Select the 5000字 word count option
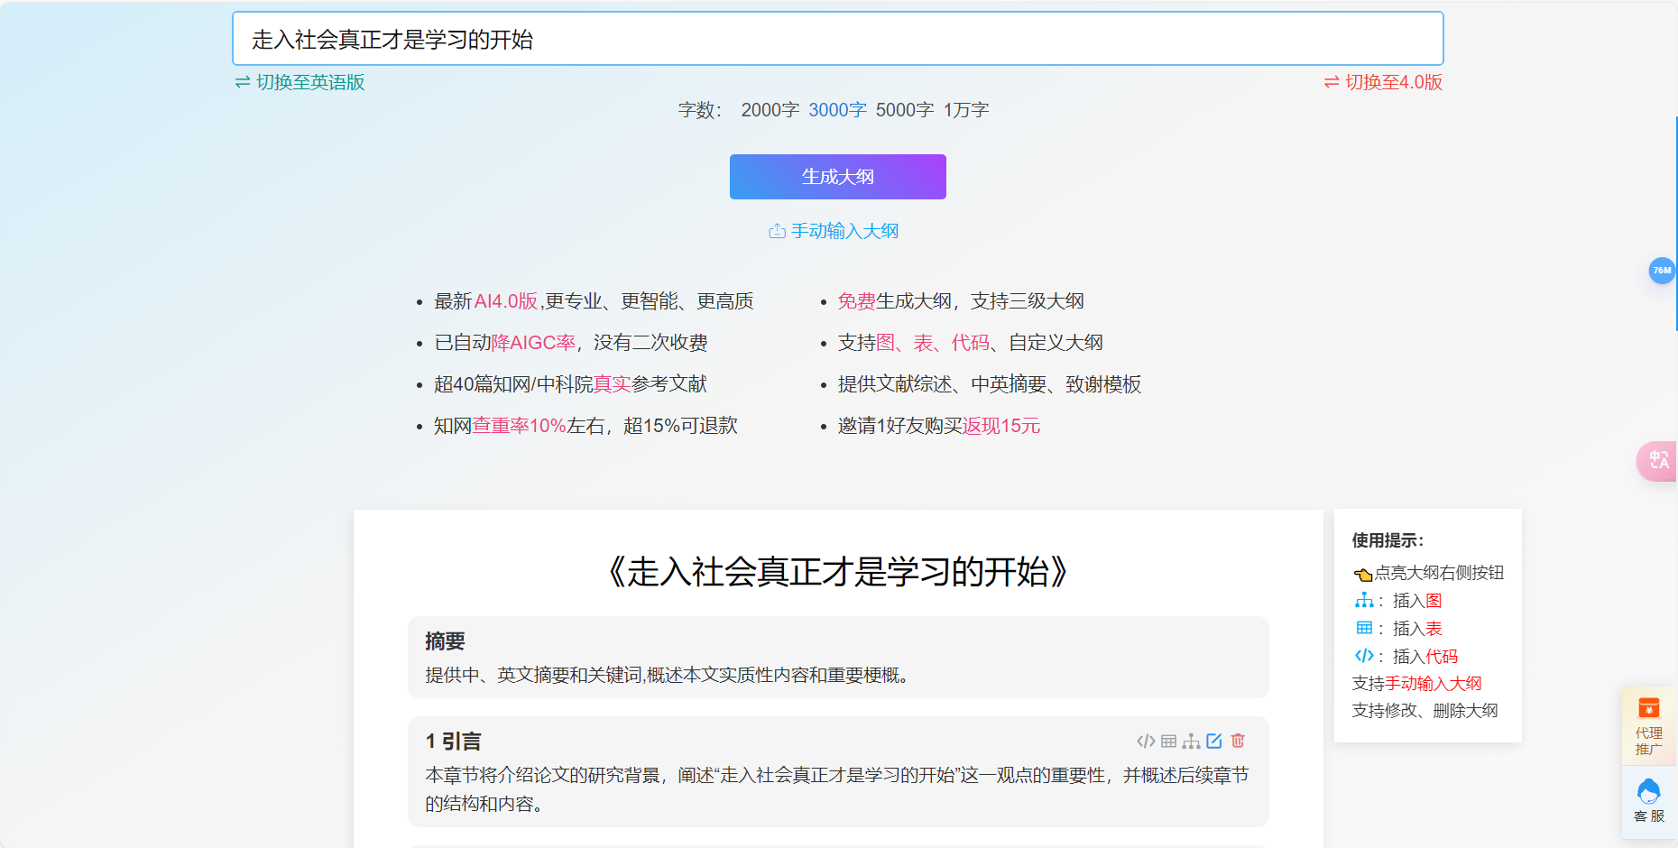Screen dimensions: 1678x848 click(905, 109)
